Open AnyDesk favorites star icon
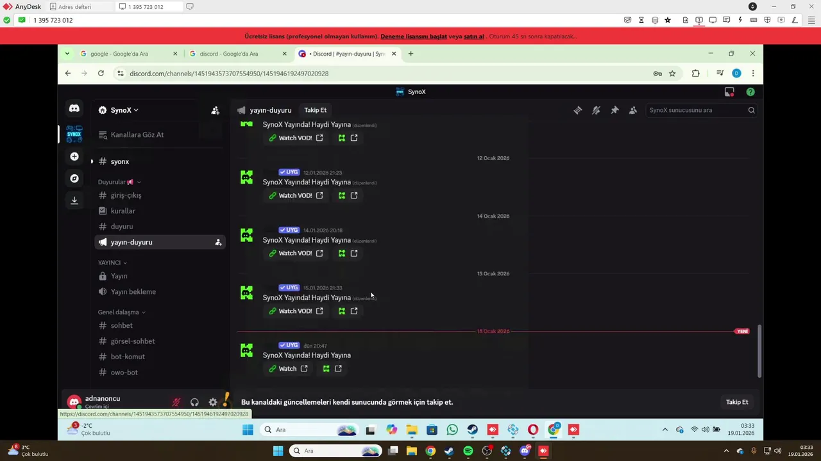This screenshot has height=461, width=821. 668,20
